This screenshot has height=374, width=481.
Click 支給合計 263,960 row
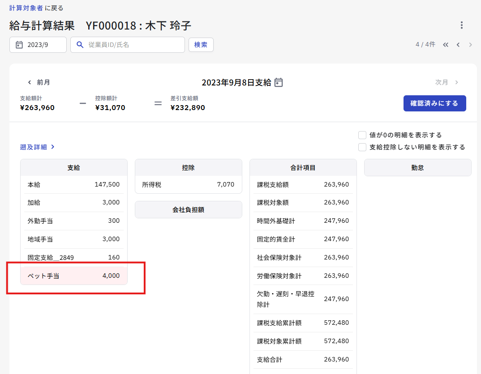(x=303, y=360)
